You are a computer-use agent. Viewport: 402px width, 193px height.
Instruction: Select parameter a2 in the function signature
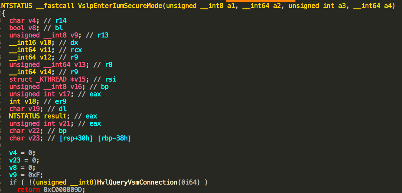(277, 6)
